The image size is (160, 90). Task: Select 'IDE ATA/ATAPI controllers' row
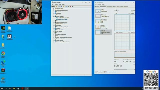pos(62,24)
